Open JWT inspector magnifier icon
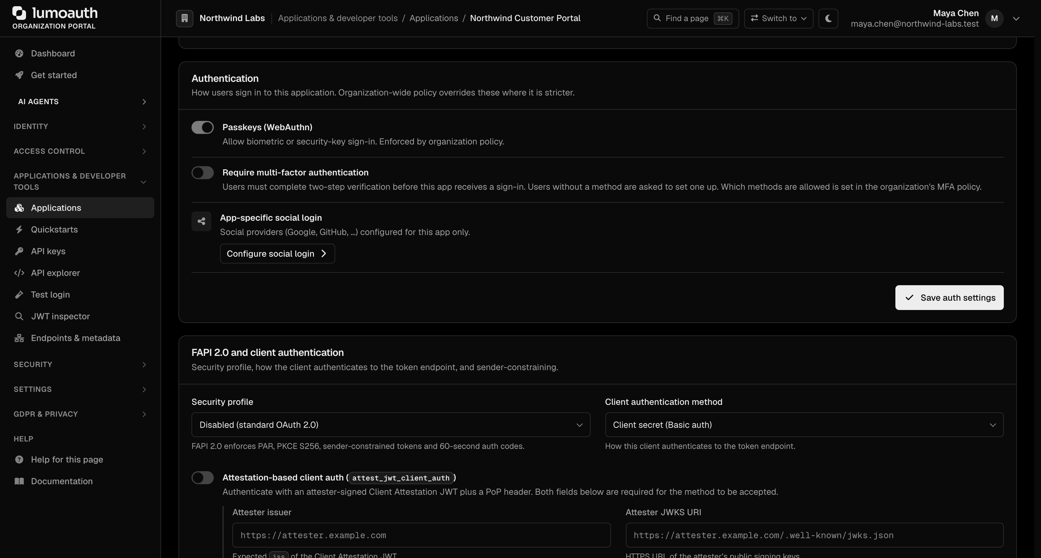 tap(19, 316)
